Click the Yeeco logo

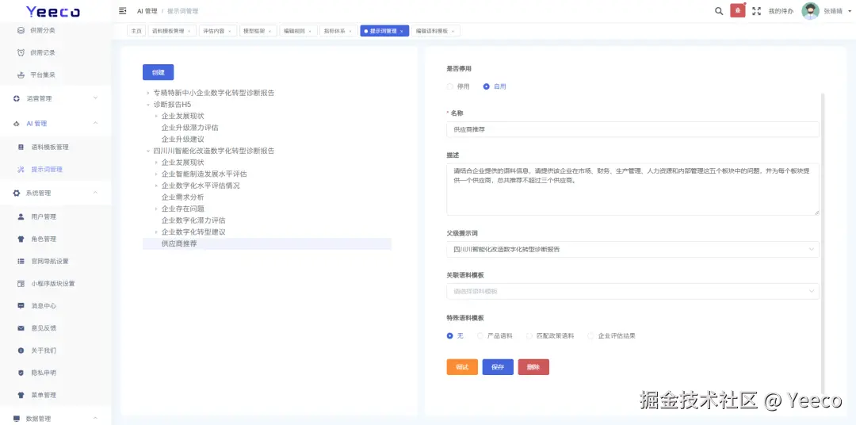click(x=53, y=11)
